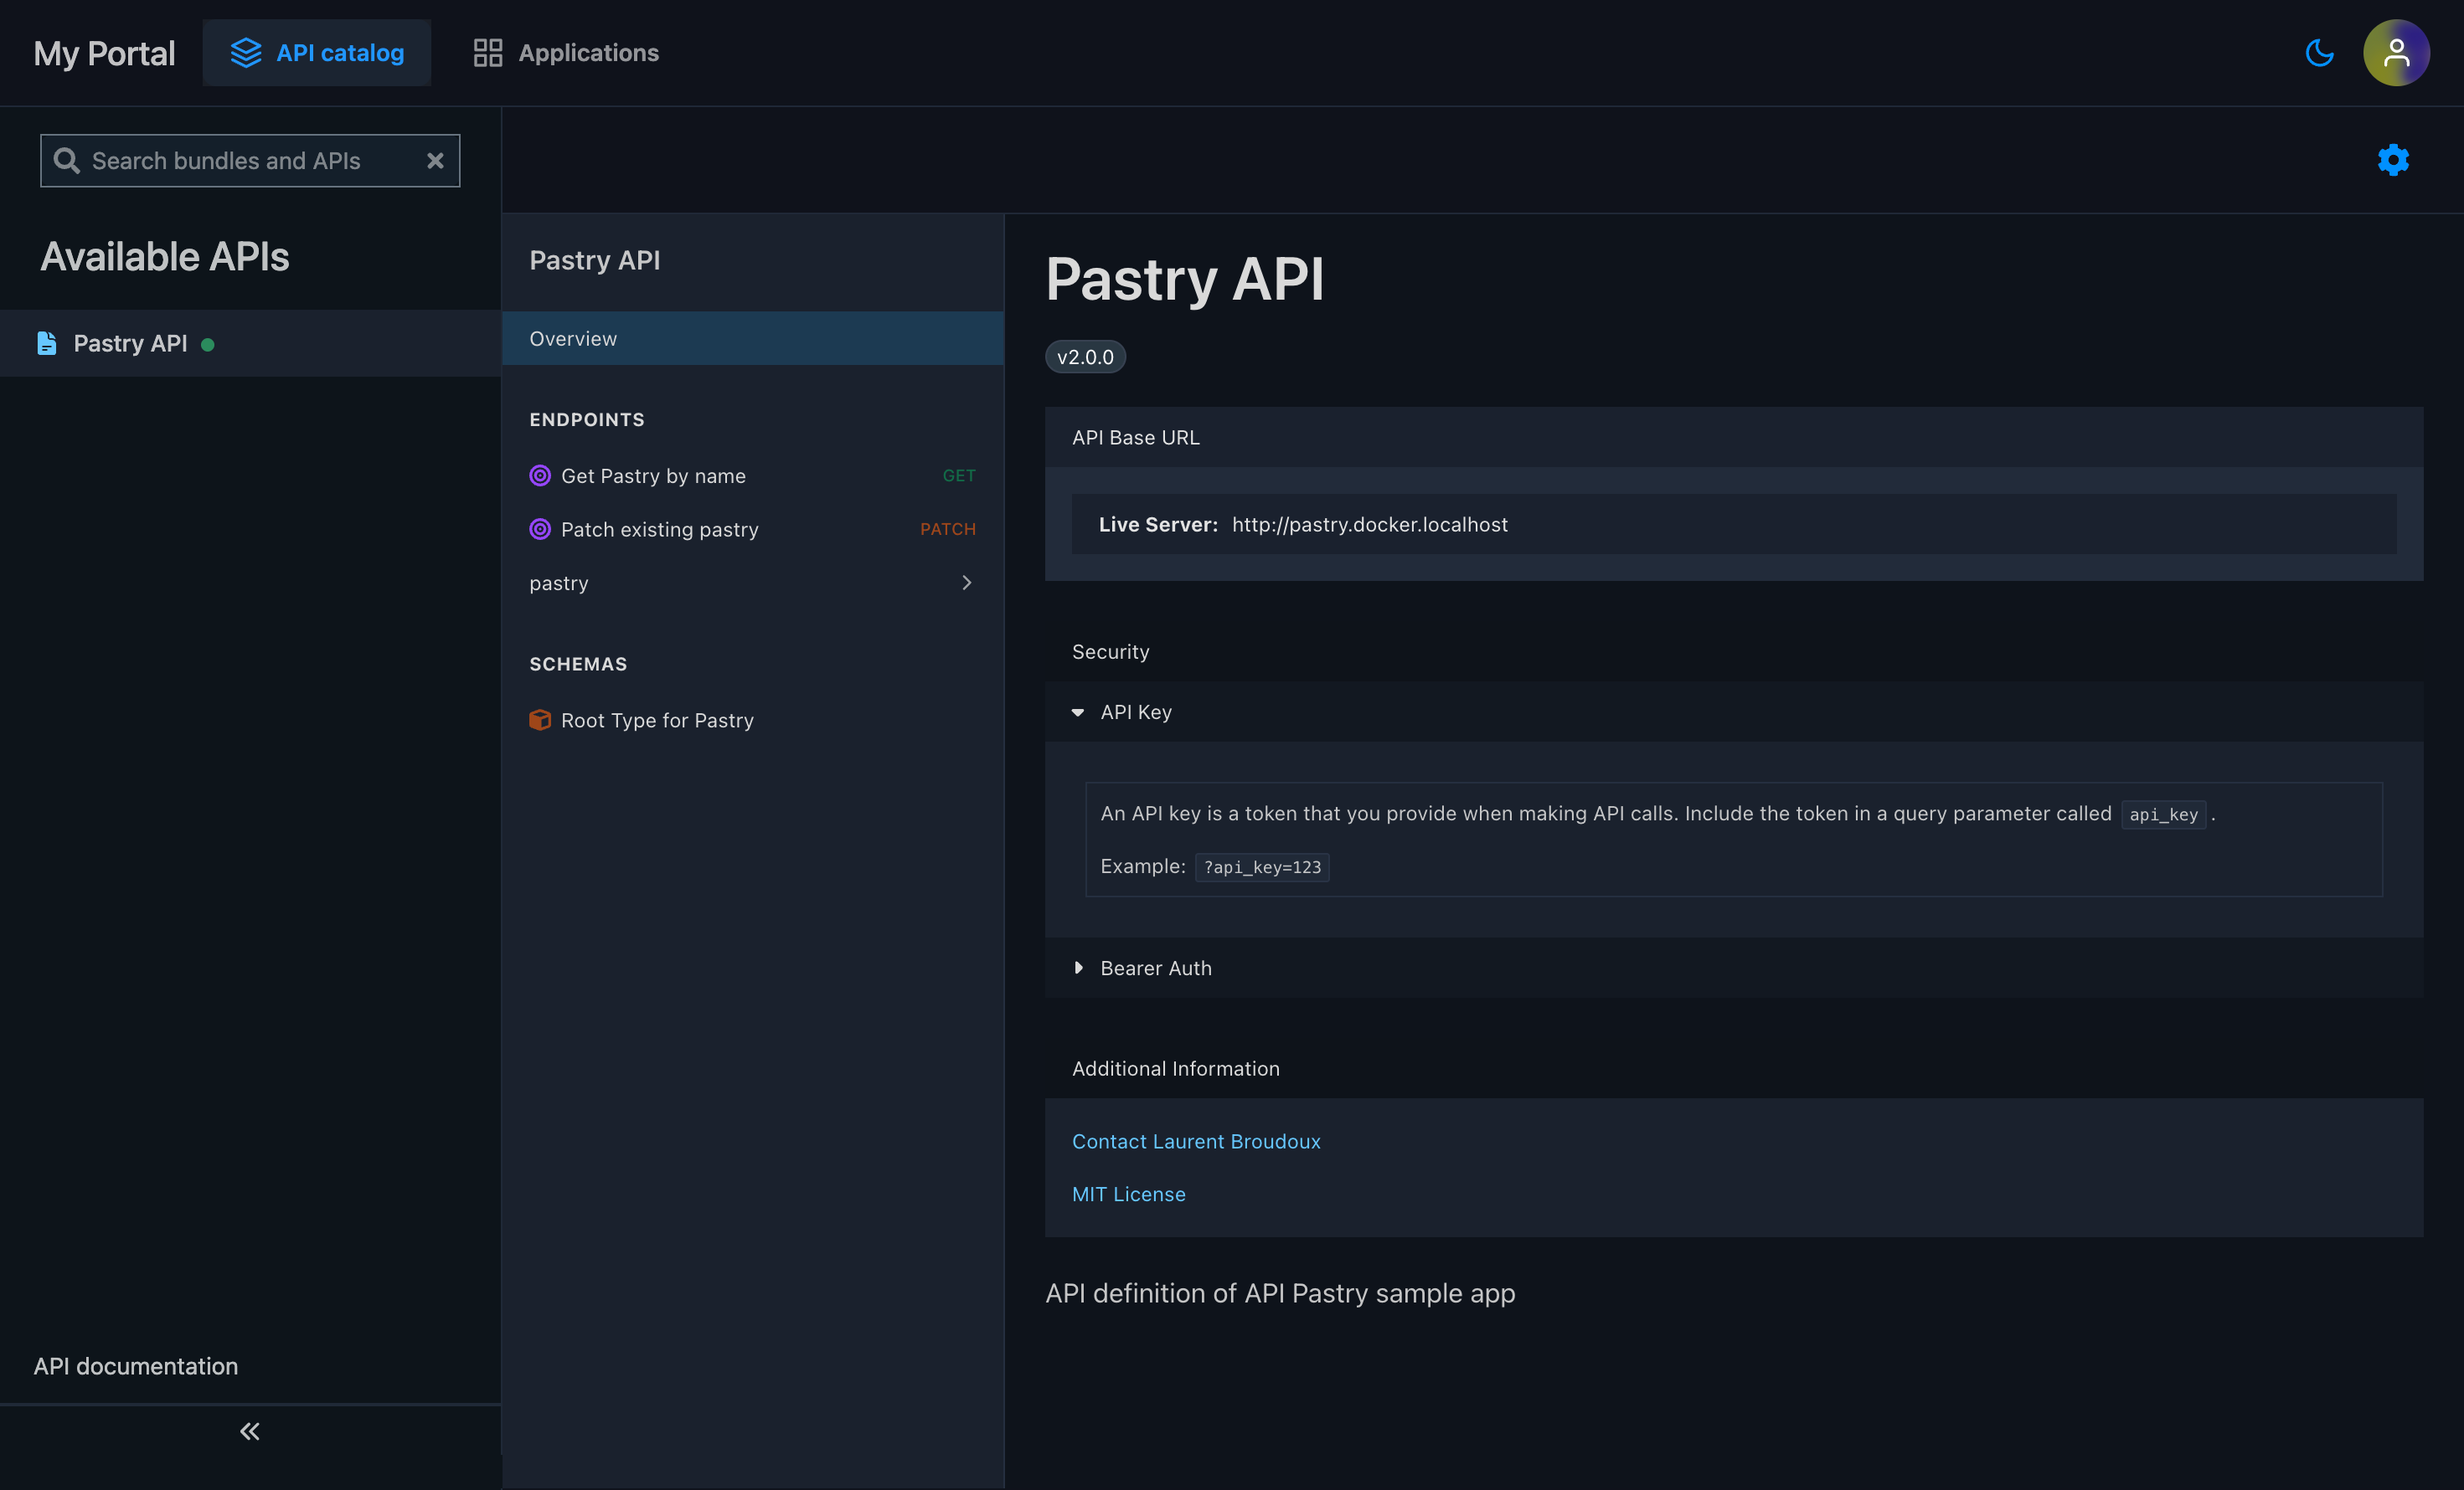Click the Patch existing pastry endpoint icon
Image resolution: width=2464 pixels, height=1490 pixels.
tap(540, 530)
